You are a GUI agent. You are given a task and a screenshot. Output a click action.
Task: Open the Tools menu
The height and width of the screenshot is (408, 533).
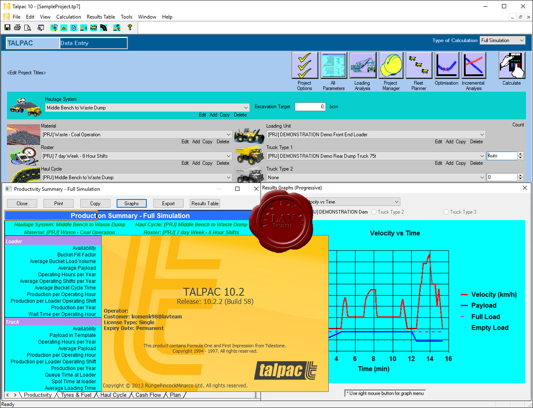127,17
